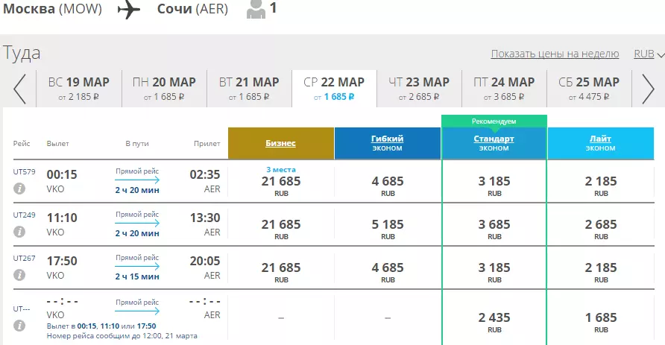Click the Вылет column header
This screenshot has height=345, width=665.
tap(57, 144)
